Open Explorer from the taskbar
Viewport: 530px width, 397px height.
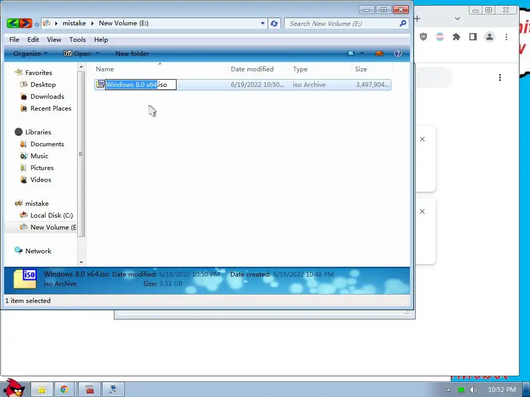(42, 390)
